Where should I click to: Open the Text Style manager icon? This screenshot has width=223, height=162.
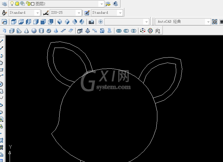coord(4,13)
